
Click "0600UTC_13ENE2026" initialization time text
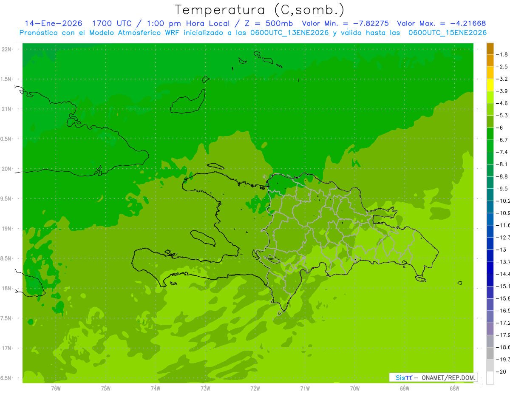coord(289,33)
